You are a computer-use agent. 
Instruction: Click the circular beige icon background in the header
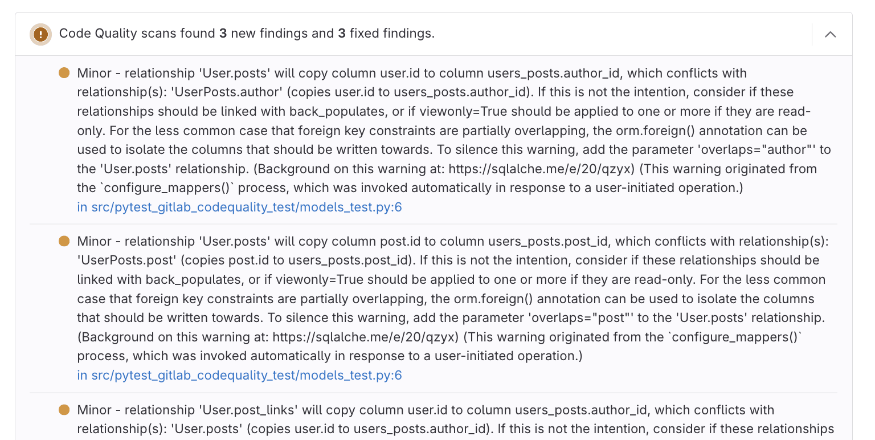pos(40,34)
